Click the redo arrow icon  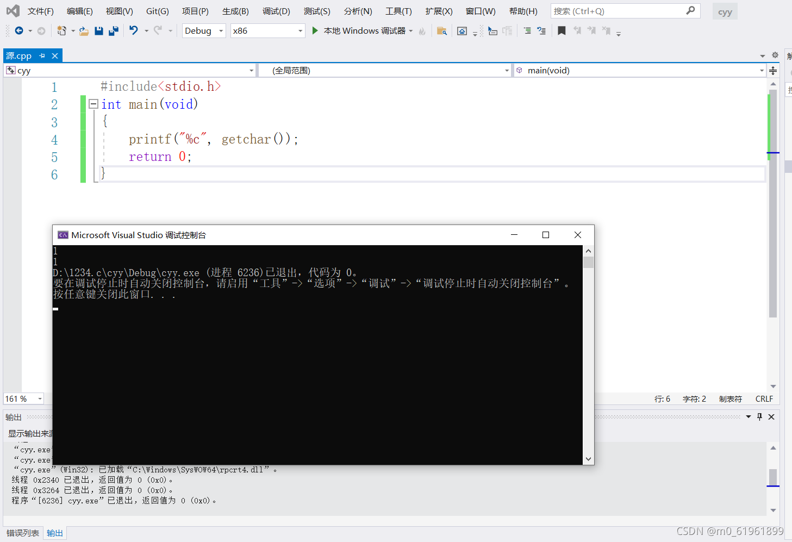pyautogui.click(x=158, y=30)
